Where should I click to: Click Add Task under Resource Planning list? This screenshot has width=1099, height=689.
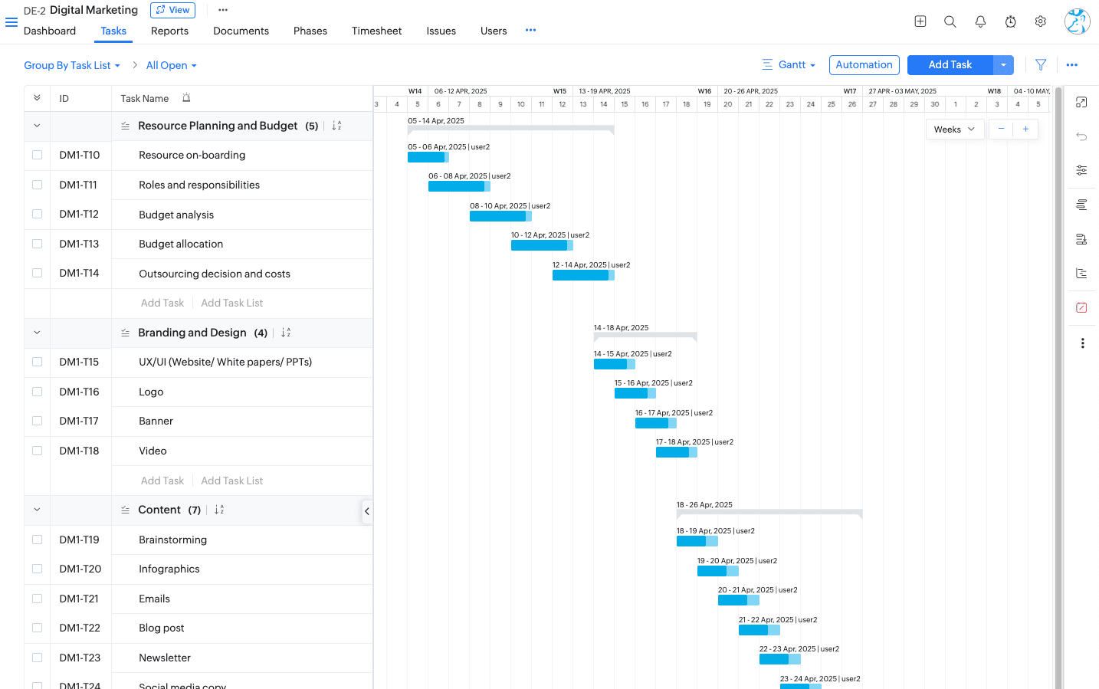(162, 303)
